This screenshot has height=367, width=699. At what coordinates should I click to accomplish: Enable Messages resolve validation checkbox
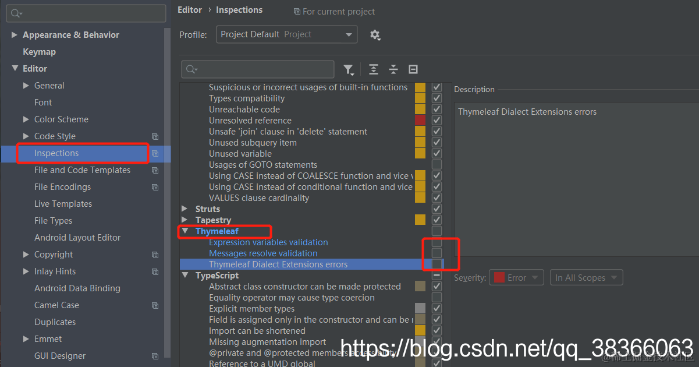(437, 253)
